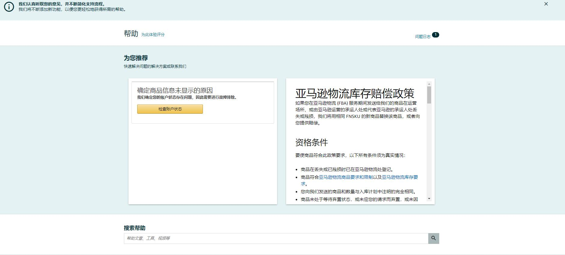
Task: Click the magnifier search button
Action: (433, 238)
